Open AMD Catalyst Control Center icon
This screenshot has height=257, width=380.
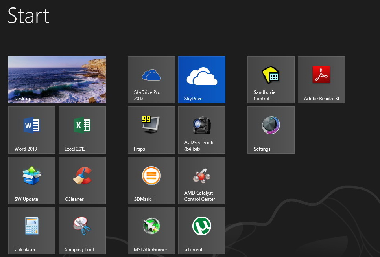point(202,175)
